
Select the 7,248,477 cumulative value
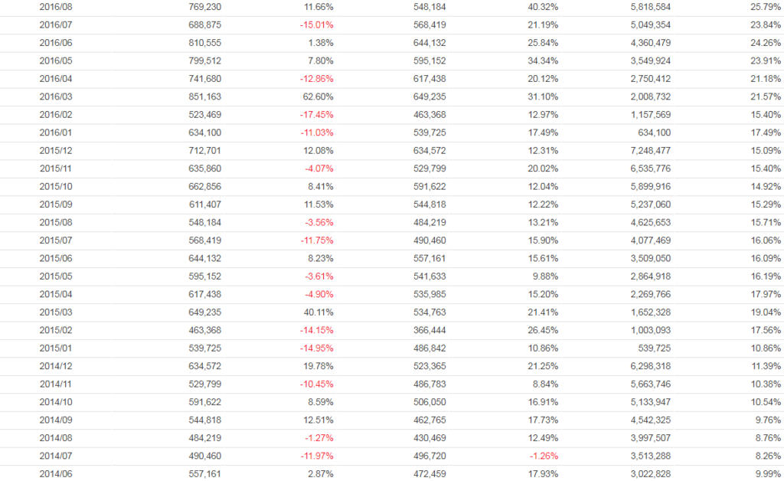click(x=649, y=150)
